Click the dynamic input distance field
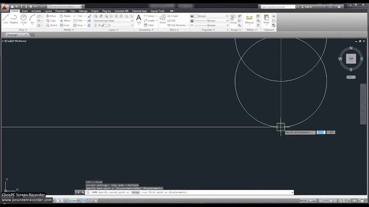Screen dimensions: 369x207 pos(321,132)
